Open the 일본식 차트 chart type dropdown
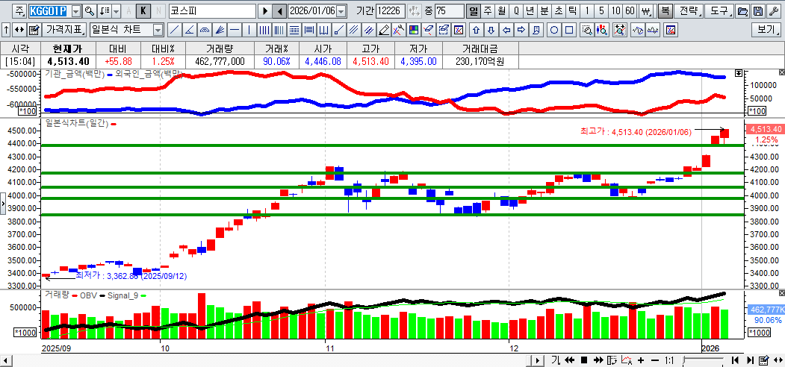The width and height of the screenshot is (785, 367). click(x=158, y=30)
